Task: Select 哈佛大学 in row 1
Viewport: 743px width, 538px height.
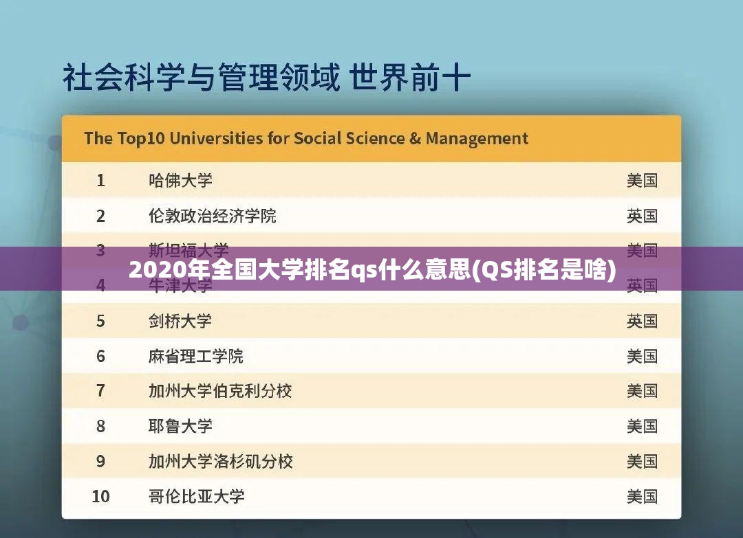Action: pyautogui.click(x=180, y=180)
